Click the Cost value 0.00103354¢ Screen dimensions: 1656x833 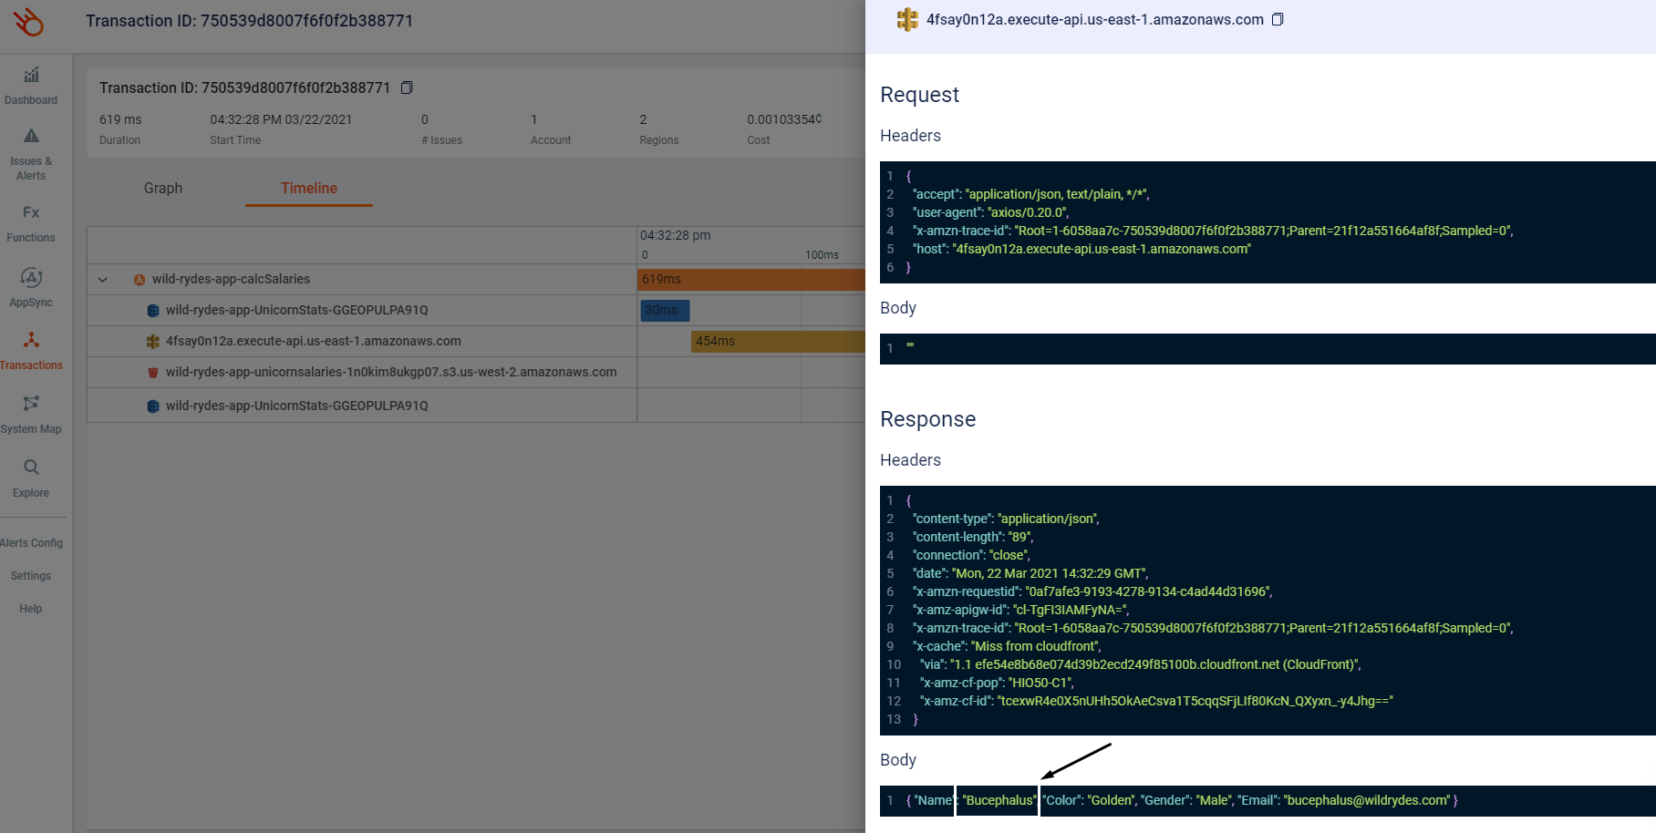(x=784, y=119)
